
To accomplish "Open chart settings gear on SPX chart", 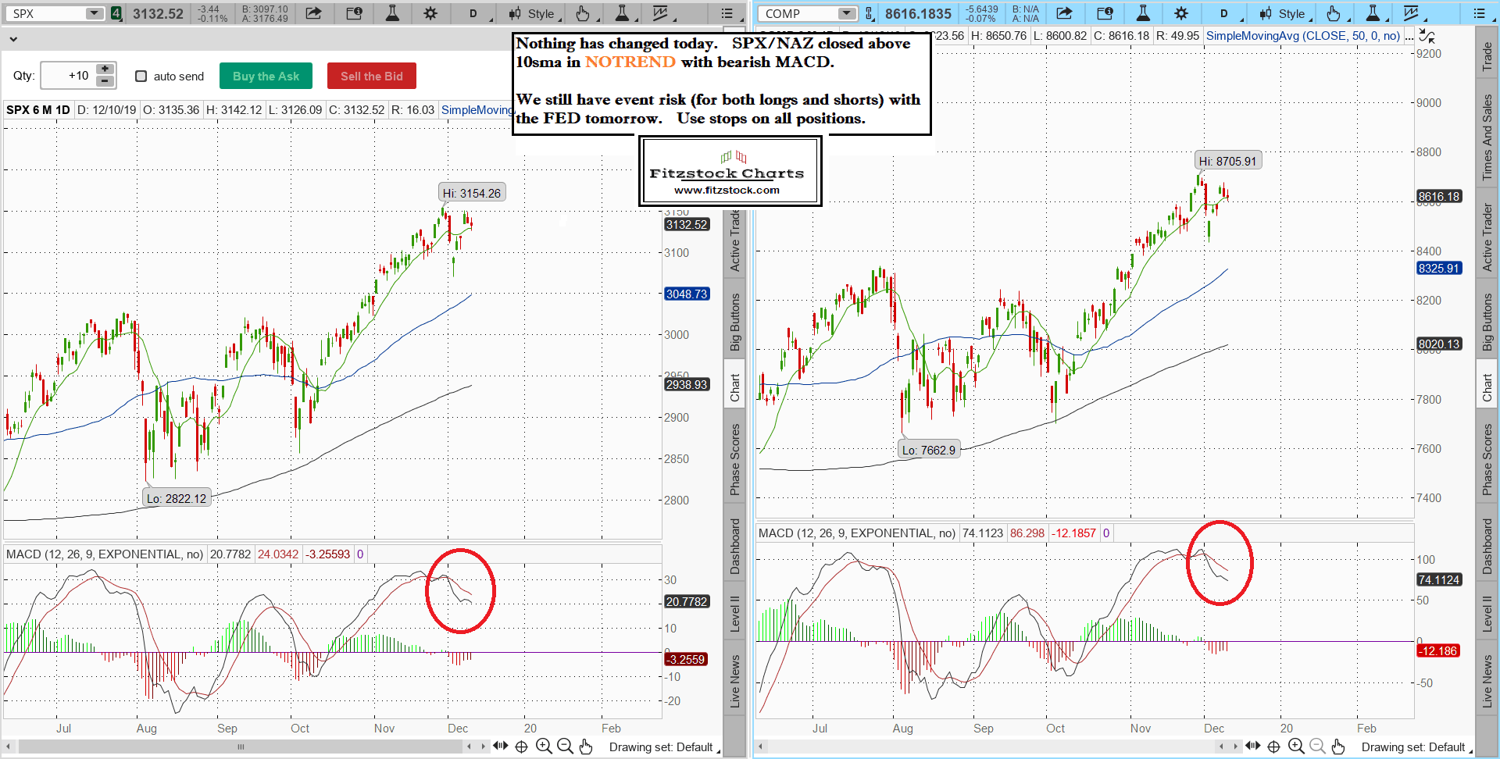I will [x=430, y=13].
